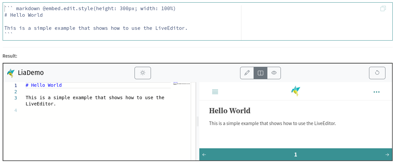Open the LiaDemo title link
395x164 pixels.
[31, 73]
